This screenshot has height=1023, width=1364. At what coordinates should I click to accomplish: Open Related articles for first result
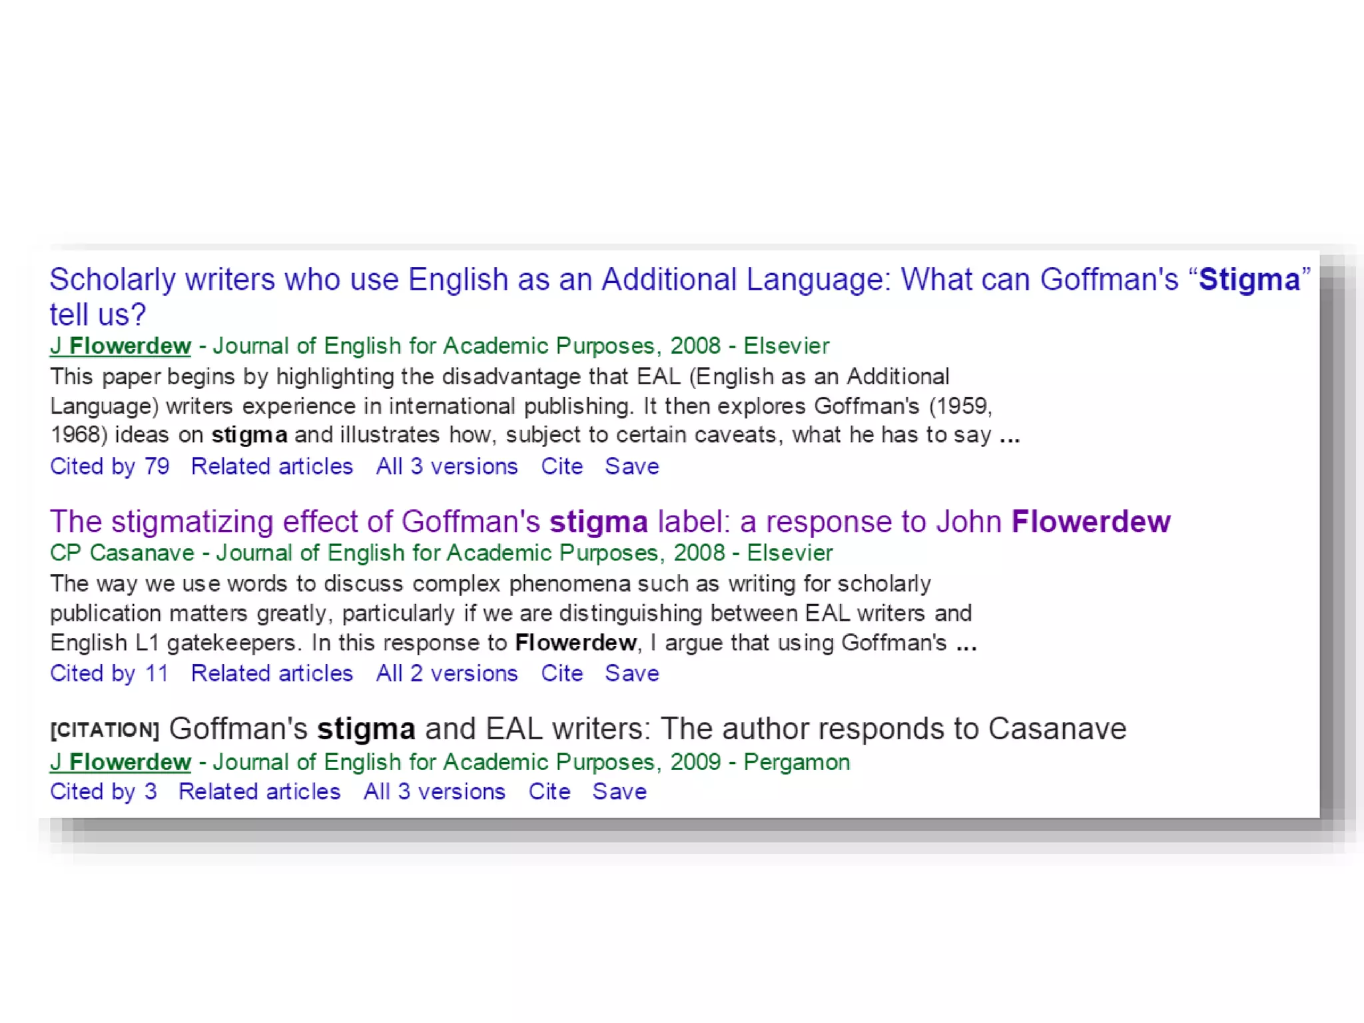[272, 466]
